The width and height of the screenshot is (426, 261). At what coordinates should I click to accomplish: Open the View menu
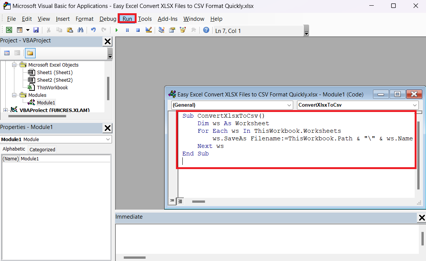tap(44, 19)
